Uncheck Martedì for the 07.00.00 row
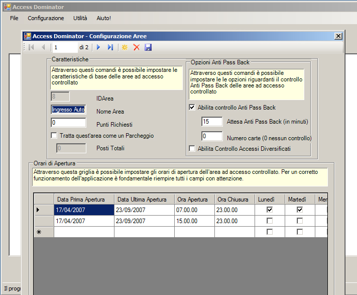The image size is (357, 295). pyautogui.click(x=300, y=210)
